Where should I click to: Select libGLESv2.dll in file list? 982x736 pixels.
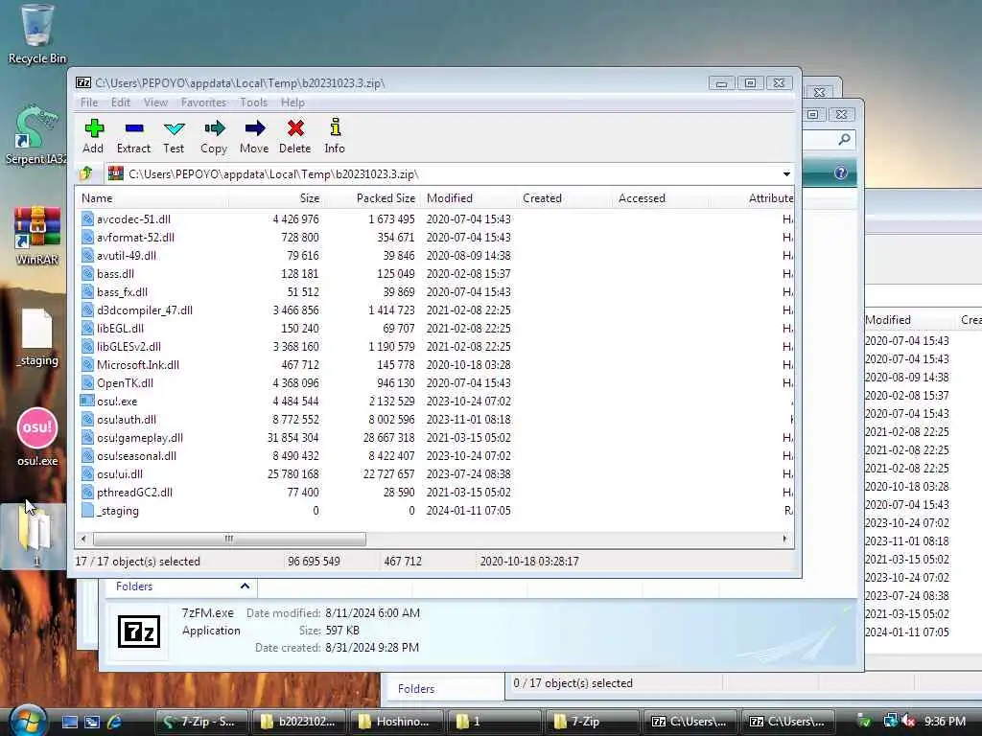[129, 346]
